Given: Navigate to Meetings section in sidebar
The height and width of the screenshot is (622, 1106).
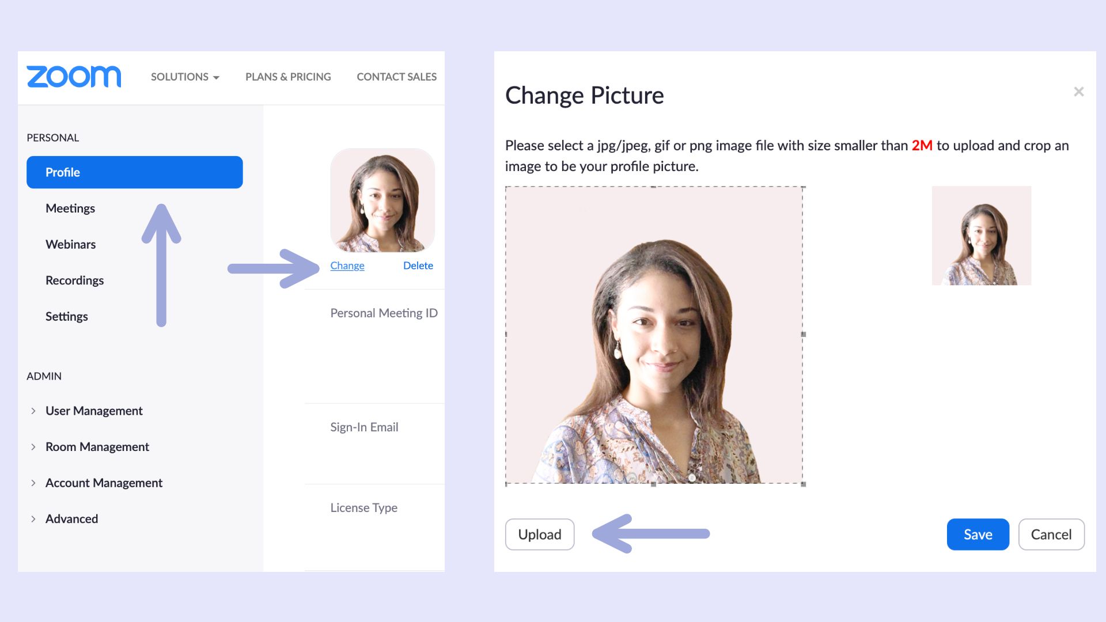Looking at the screenshot, I should (70, 208).
